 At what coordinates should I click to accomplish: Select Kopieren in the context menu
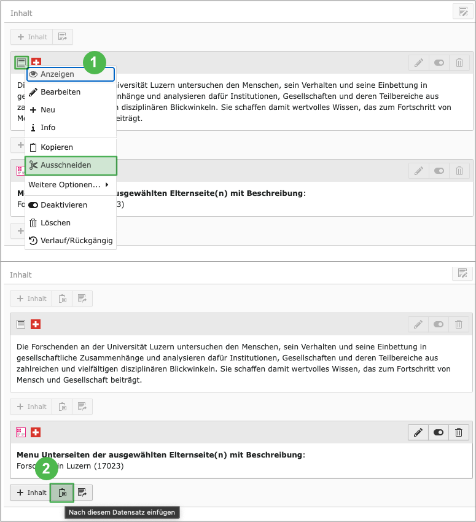(x=71, y=147)
